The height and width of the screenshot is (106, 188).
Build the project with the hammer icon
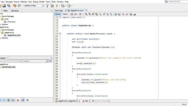[x=47, y=6]
